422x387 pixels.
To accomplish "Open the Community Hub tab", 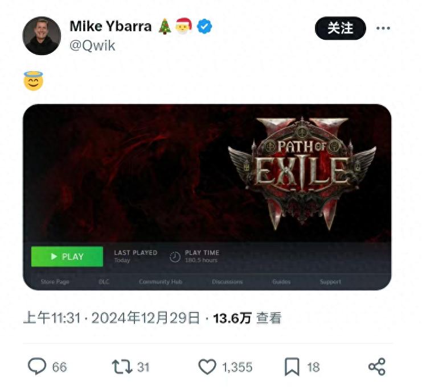I will pyautogui.click(x=161, y=282).
